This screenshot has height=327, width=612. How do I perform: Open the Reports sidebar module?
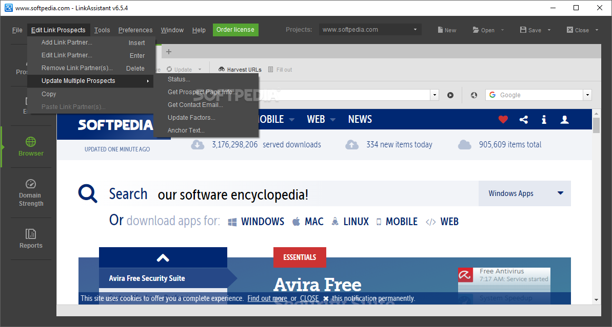[31, 238]
